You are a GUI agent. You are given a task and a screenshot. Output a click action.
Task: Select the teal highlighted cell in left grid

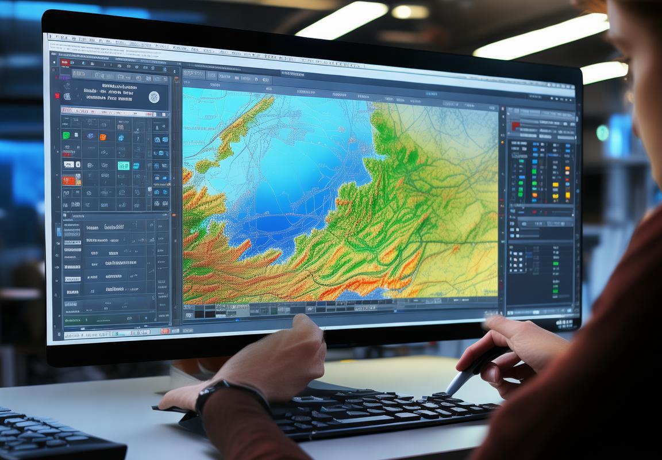click(x=124, y=166)
